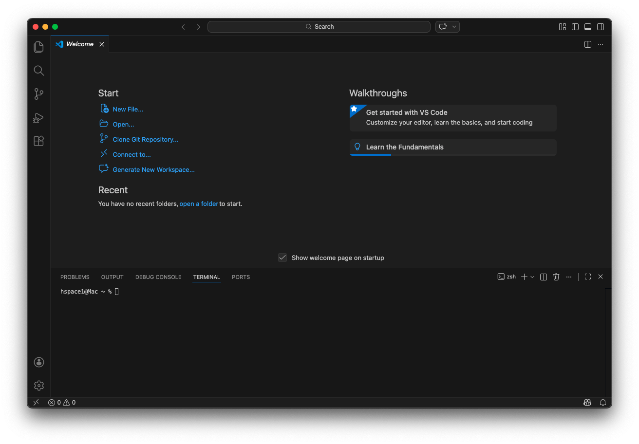639x444 pixels.
Task: Open the Run and Debug view
Action: [39, 118]
